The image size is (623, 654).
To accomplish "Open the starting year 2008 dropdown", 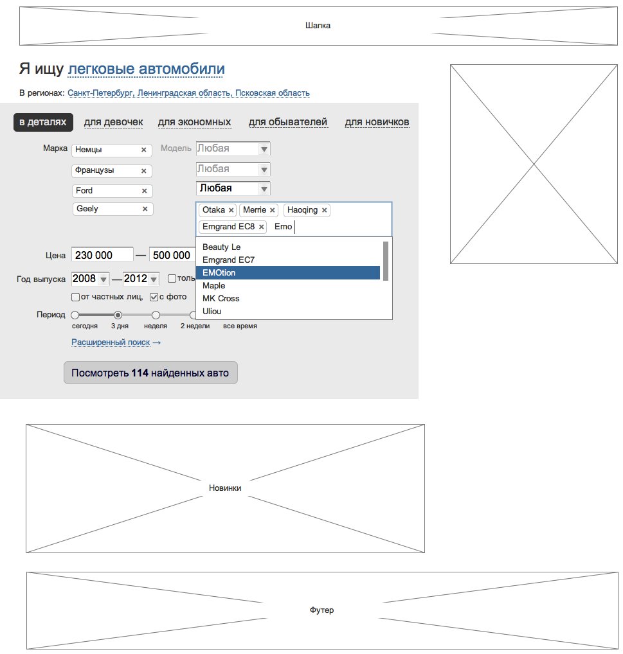I will [104, 279].
